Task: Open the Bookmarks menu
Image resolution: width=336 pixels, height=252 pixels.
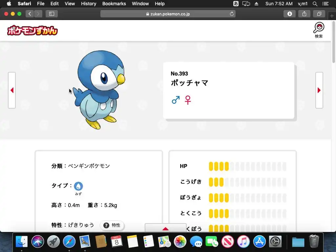Action: tap(114, 4)
